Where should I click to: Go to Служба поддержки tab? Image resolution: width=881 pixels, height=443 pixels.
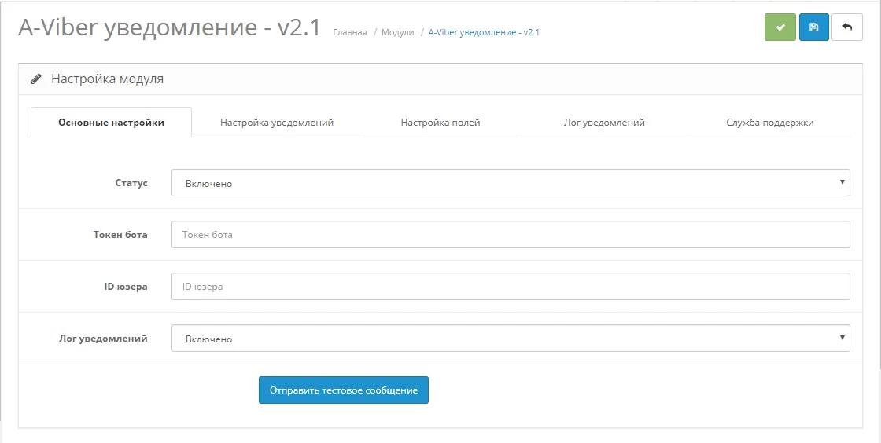(x=770, y=123)
